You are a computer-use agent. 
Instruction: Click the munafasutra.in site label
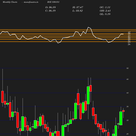pos(31,2)
